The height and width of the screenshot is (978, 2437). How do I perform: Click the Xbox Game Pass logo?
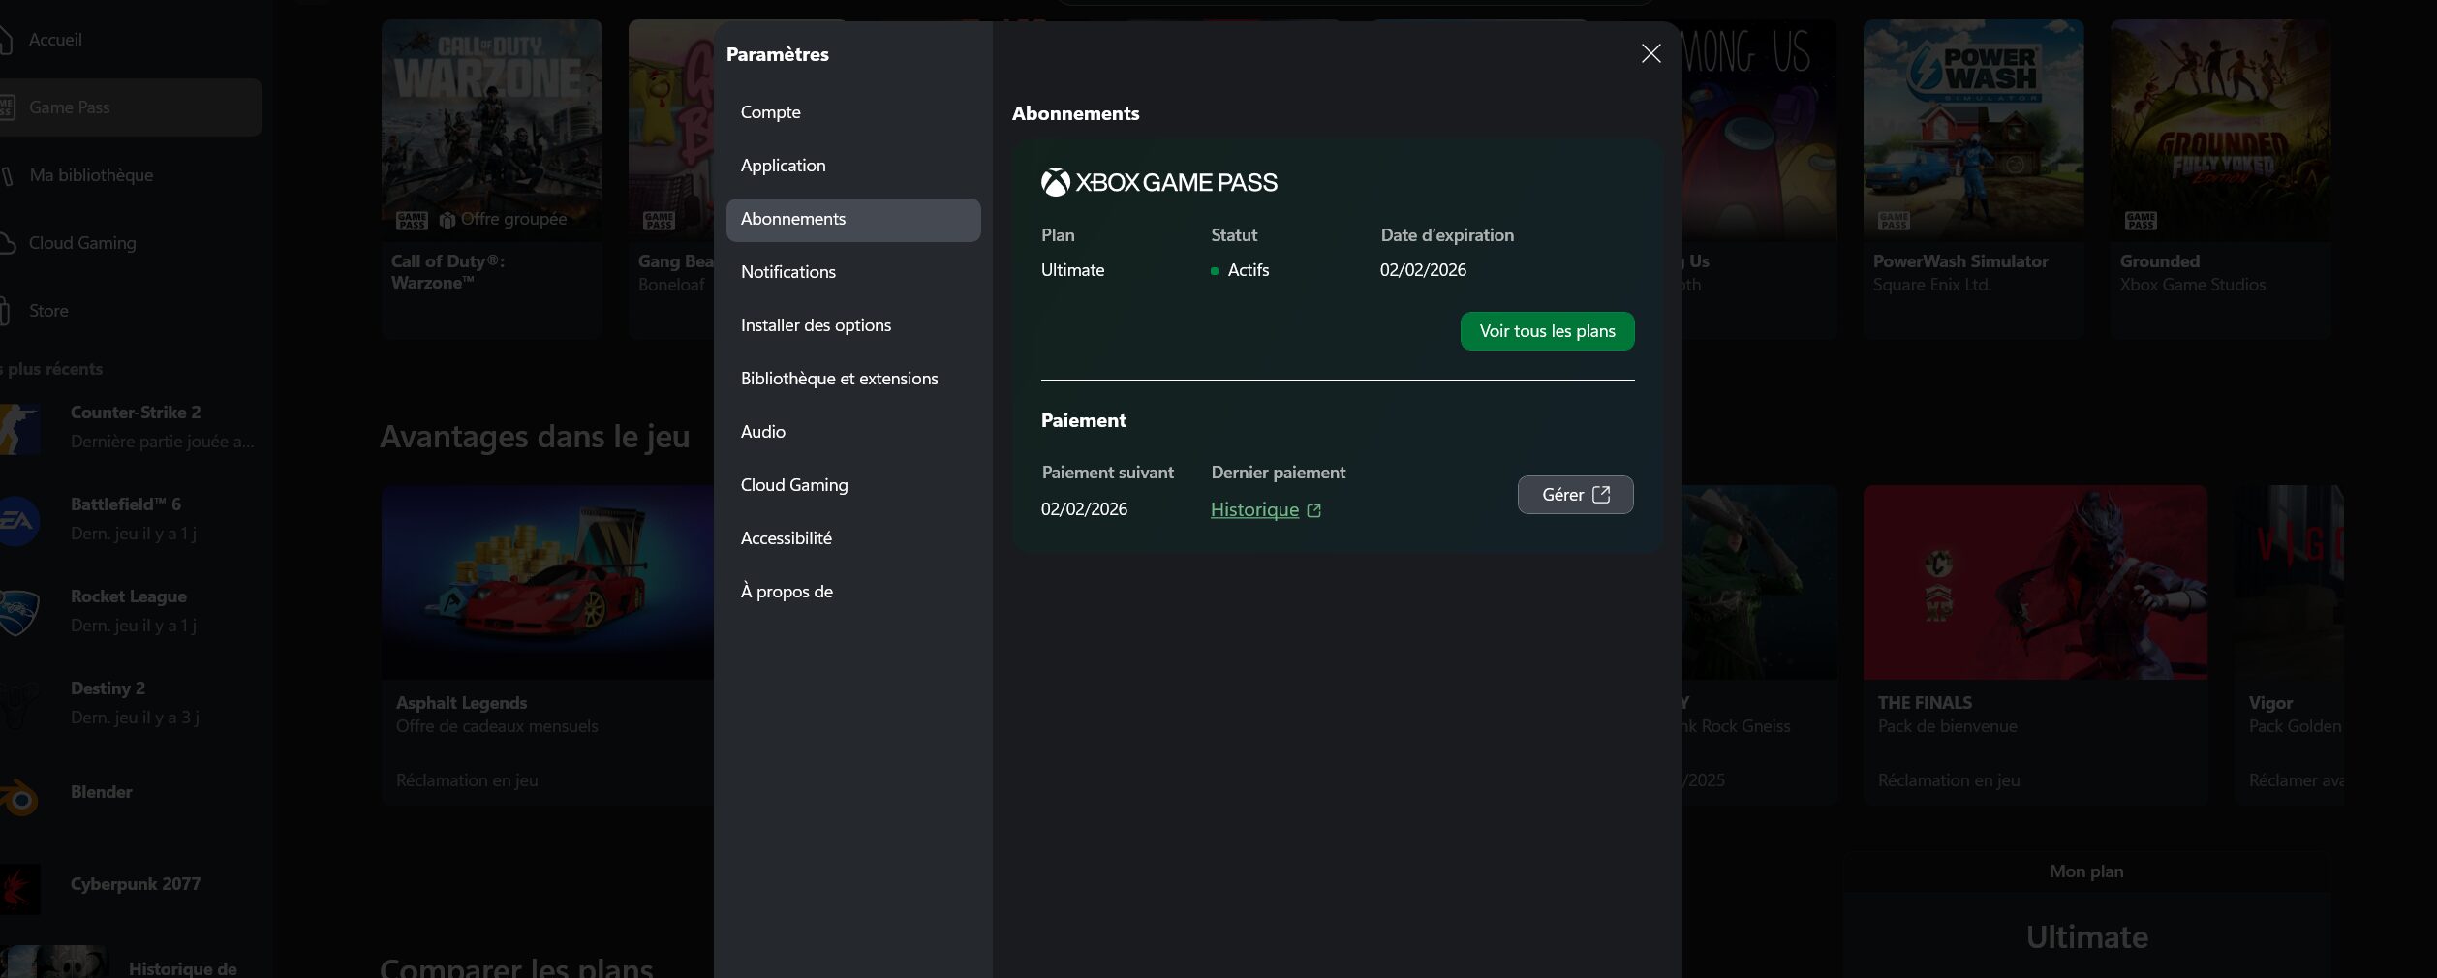(1158, 182)
